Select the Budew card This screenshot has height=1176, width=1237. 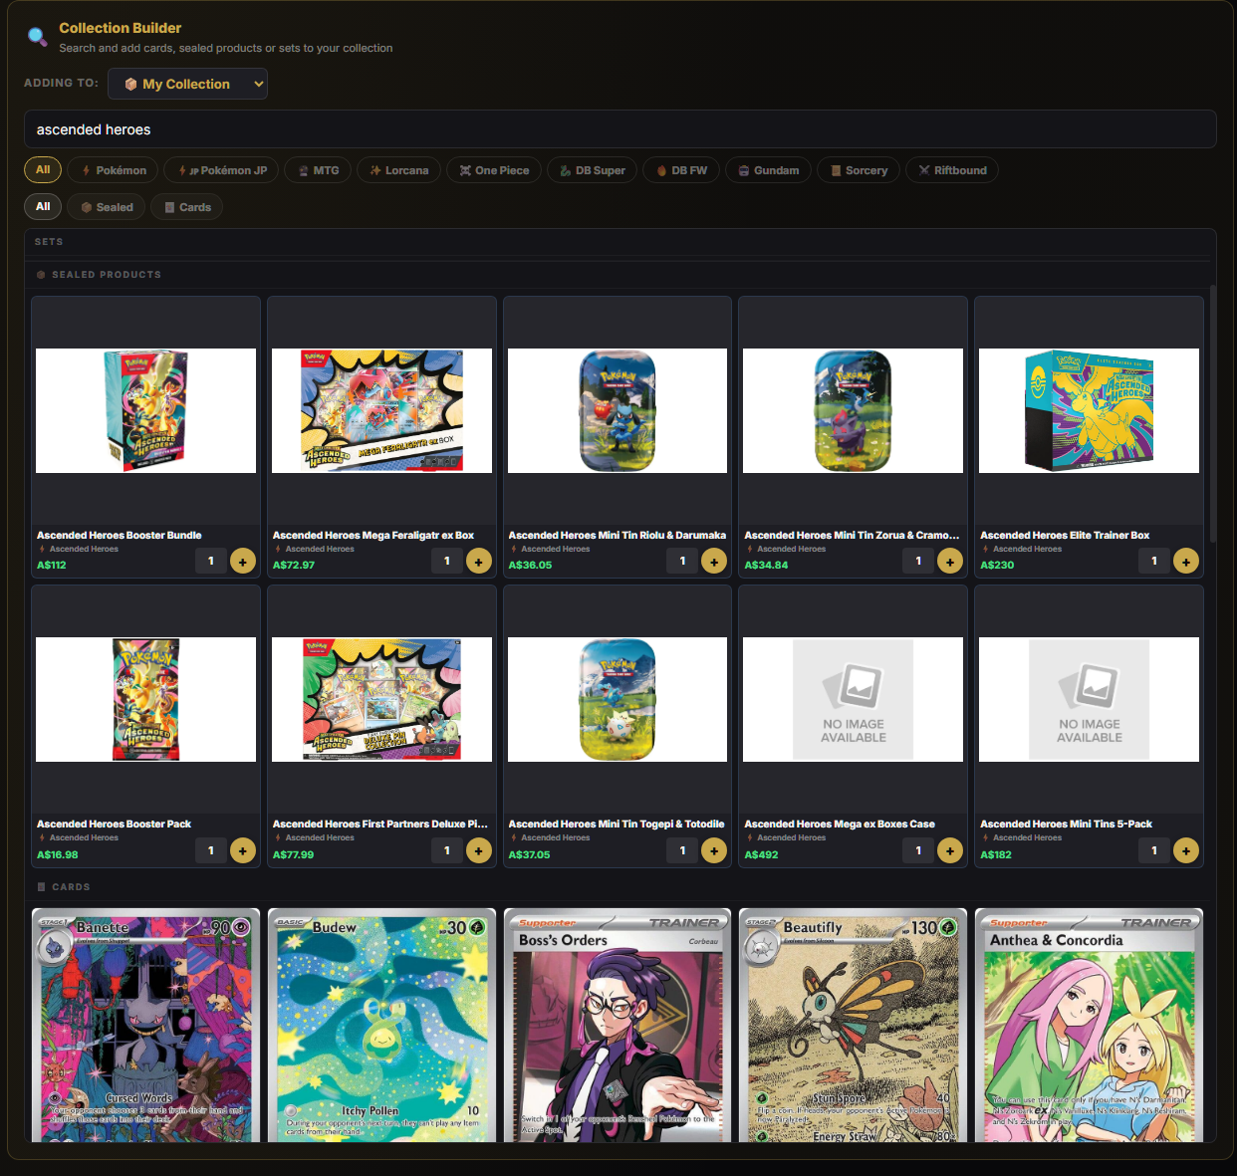[x=381, y=1025]
